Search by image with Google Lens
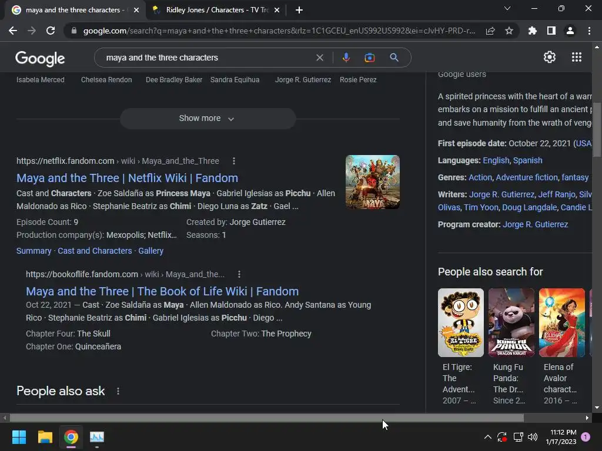This screenshot has width=602, height=451. point(369,58)
